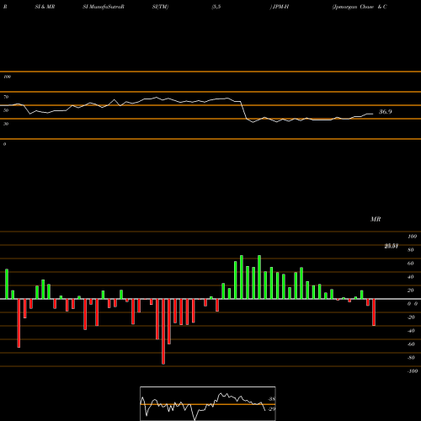Click the -60 label on MR axis
The height and width of the screenshot is (421, 421).
[411, 344]
